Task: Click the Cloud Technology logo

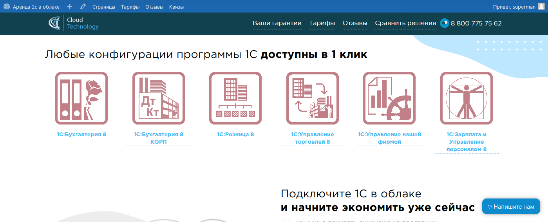Action: (74, 23)
